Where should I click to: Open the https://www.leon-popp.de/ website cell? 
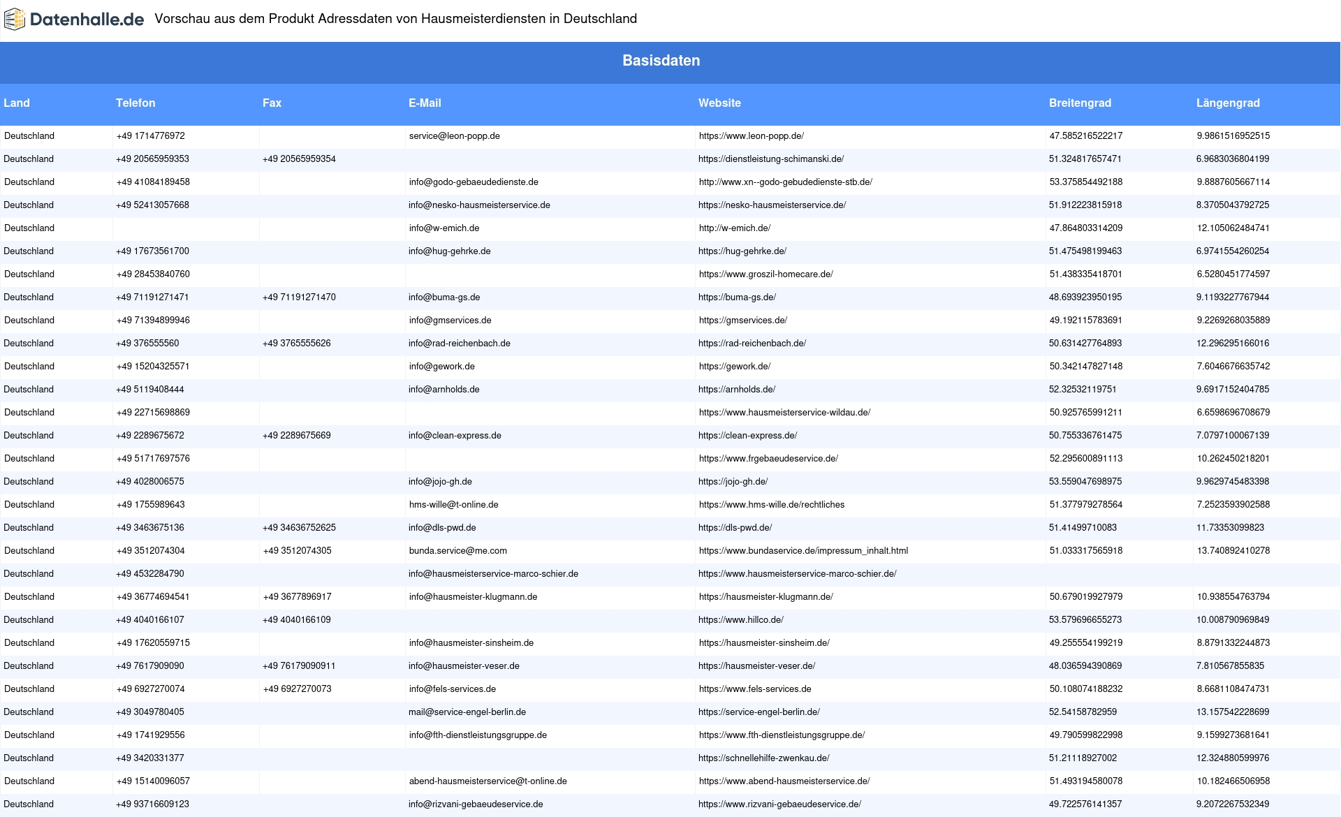click(x=752, y=136)
